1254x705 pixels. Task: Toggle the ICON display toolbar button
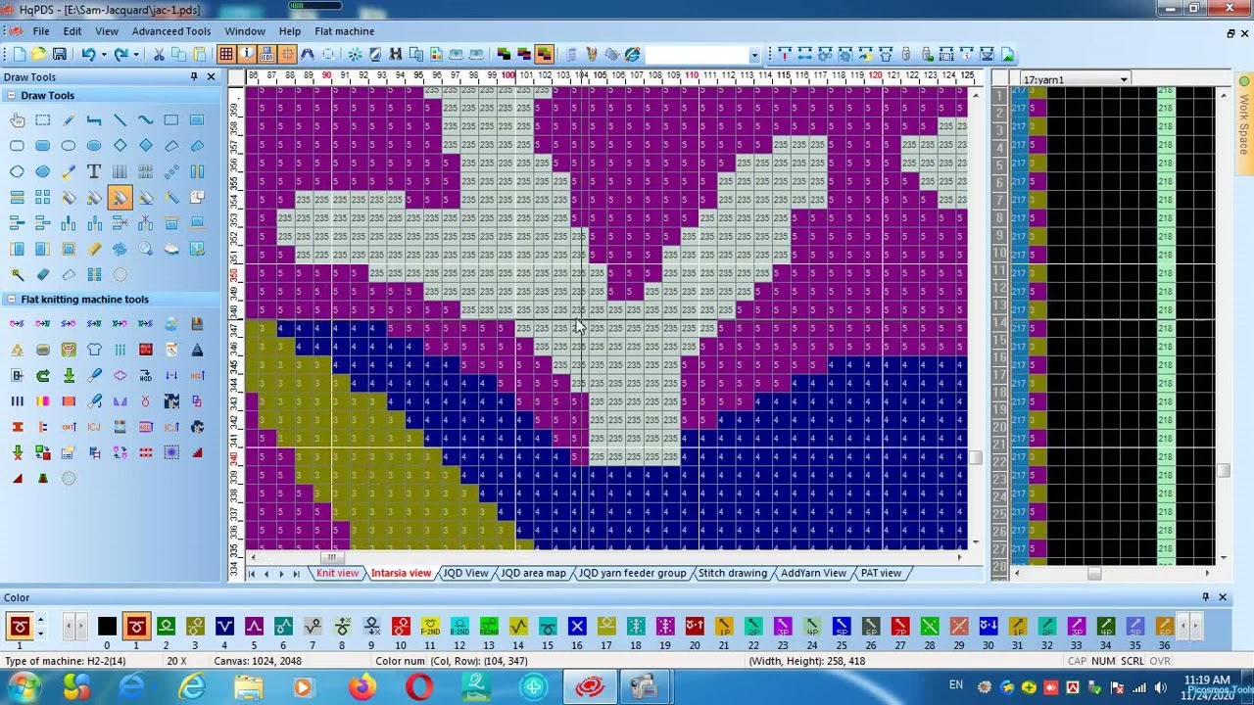pos(266,55)
